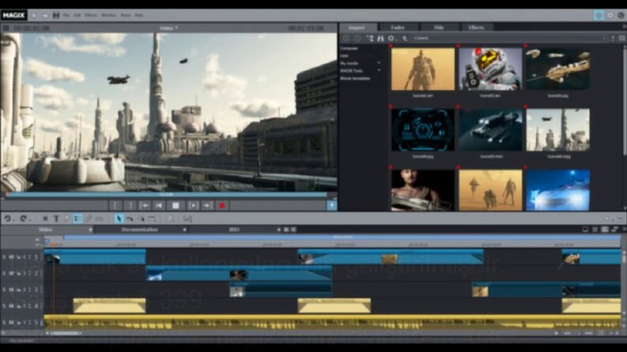Jump to range start button
This screenshot has width=627, height=352.
[145, 205]
